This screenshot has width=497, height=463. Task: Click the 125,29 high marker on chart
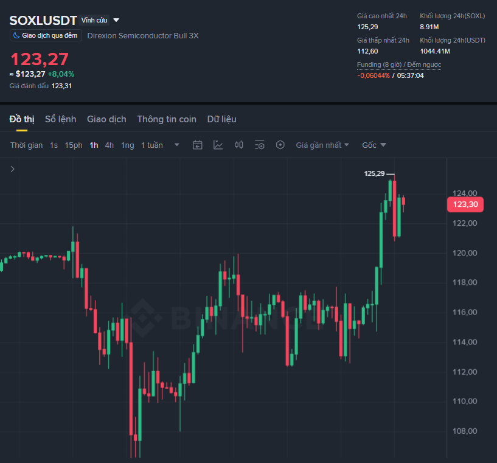(374, 173)
